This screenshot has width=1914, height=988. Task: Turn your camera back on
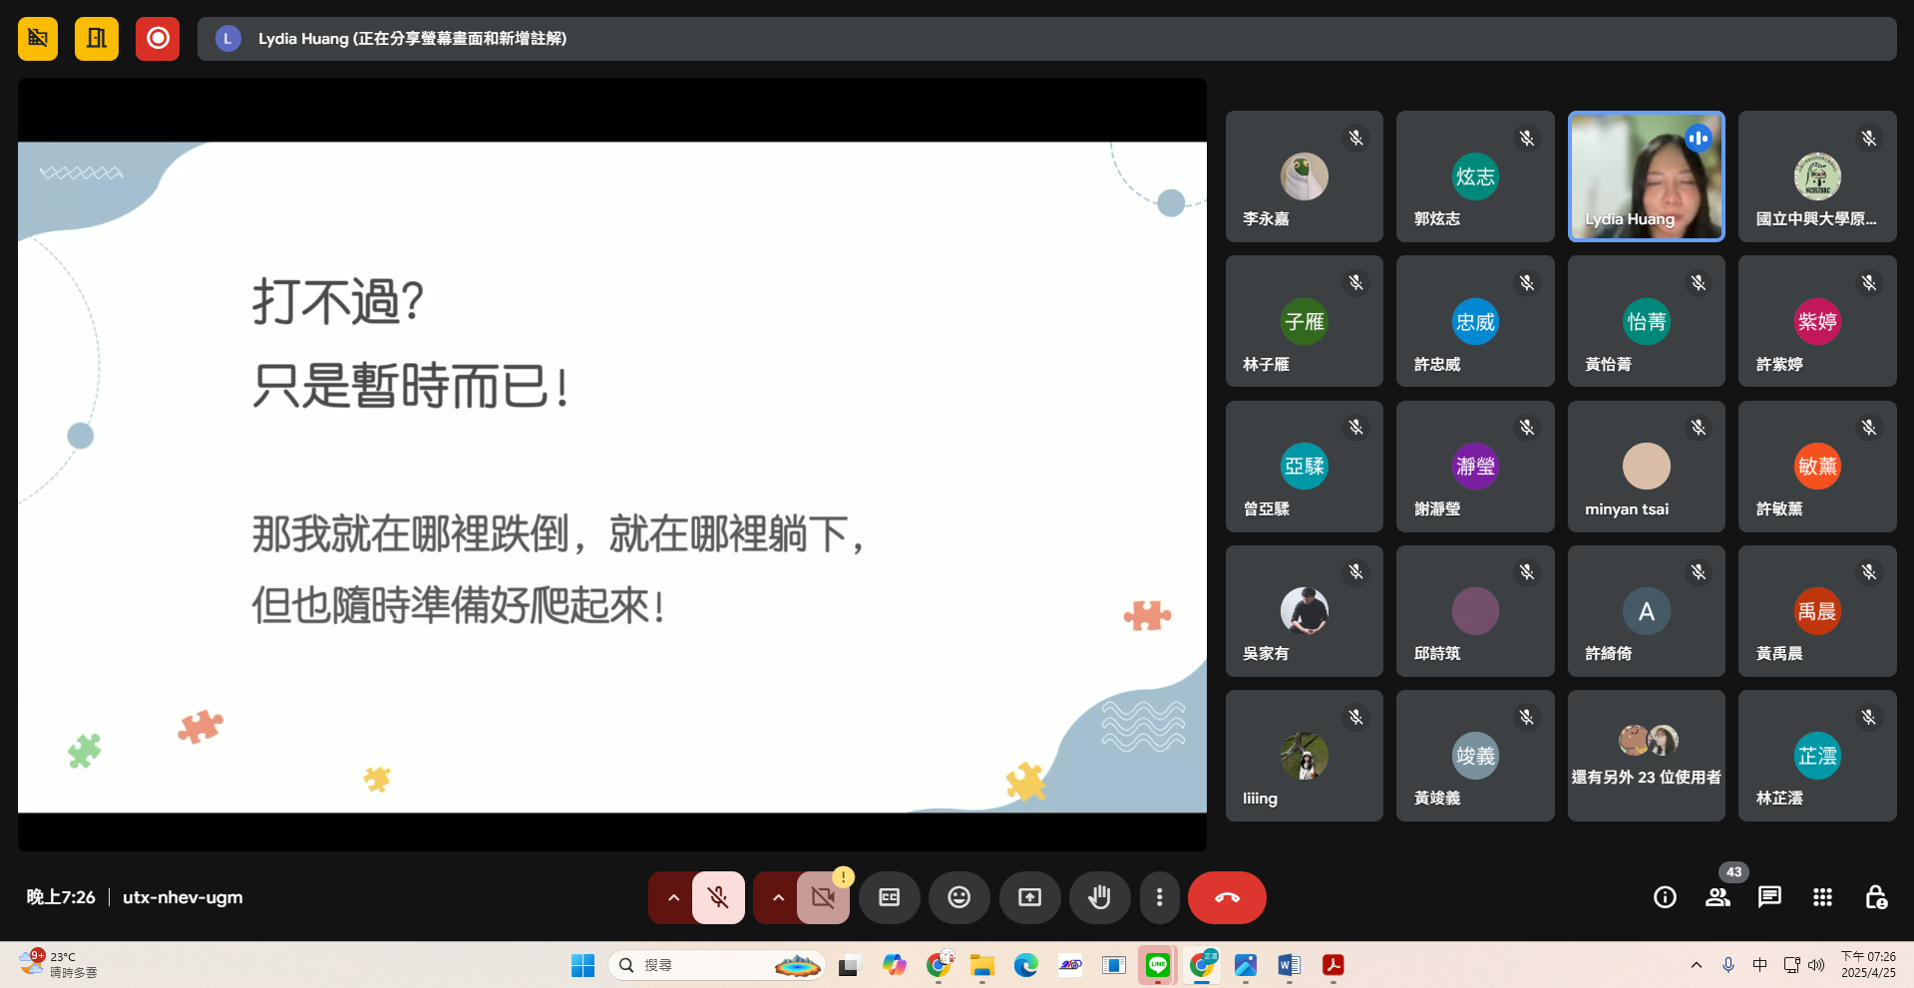822,897
